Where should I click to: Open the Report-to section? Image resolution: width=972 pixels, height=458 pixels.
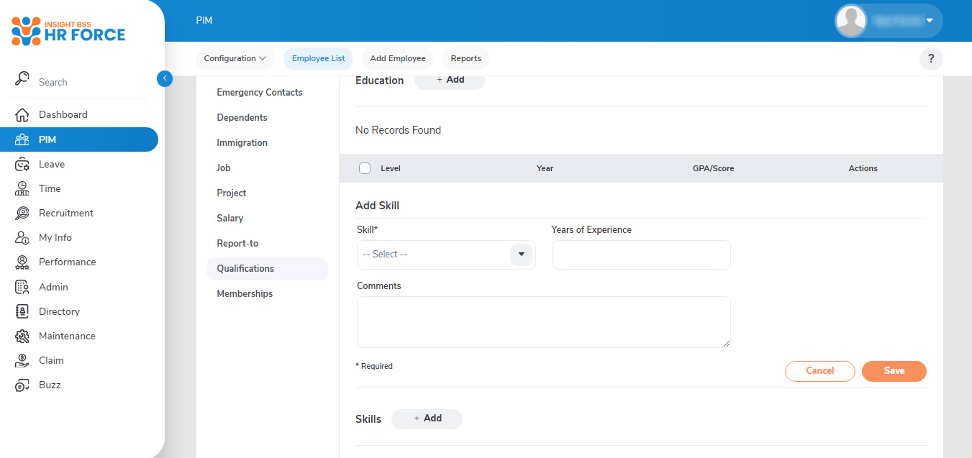pyautogui.click(x=237, y=244)
